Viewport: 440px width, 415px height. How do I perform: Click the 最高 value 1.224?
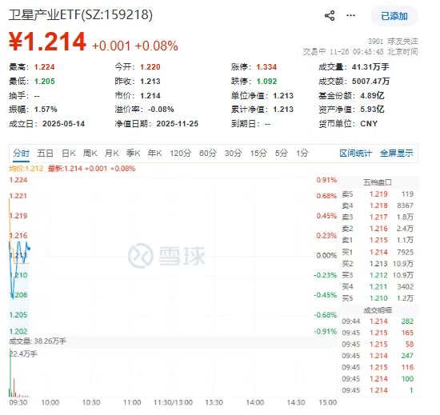[x=44, y=67]
